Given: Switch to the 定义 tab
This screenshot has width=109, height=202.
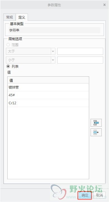Looking at the screenshot, I should [x=22, y=17].
